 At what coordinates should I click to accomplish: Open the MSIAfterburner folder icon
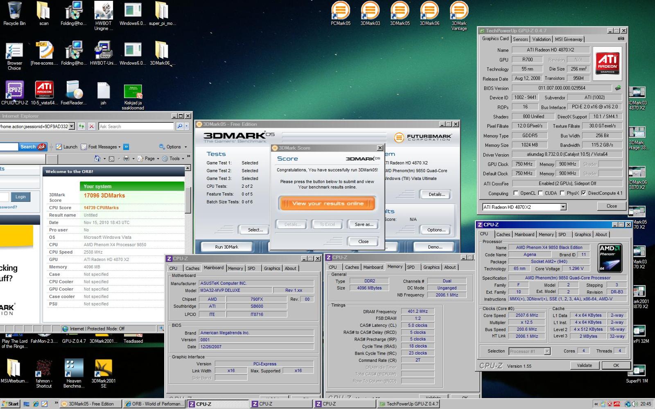(x=14, y=371)
